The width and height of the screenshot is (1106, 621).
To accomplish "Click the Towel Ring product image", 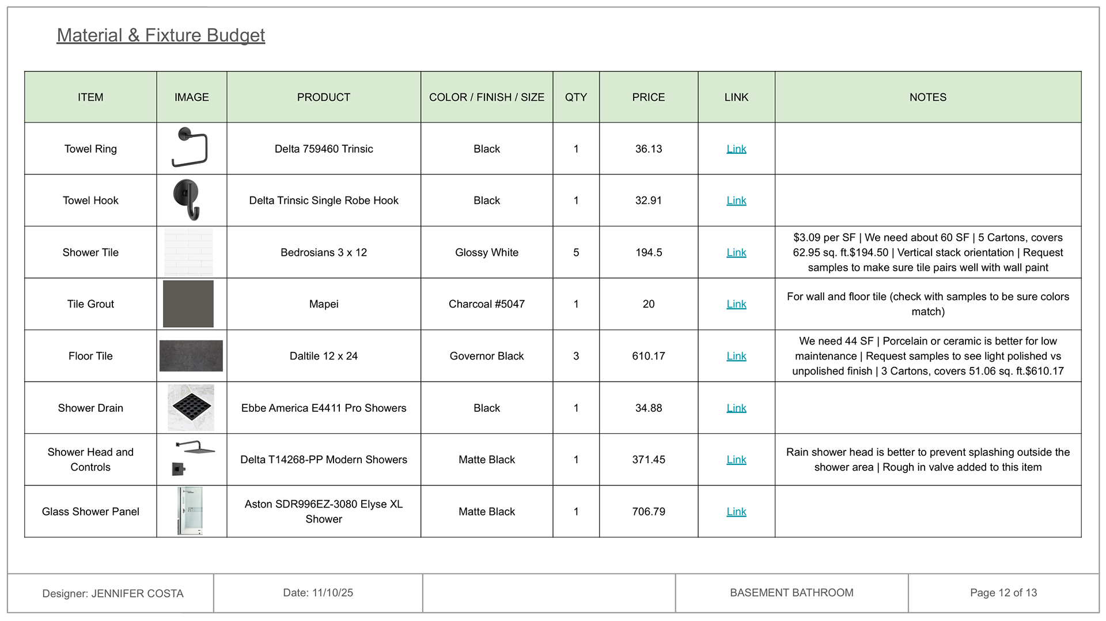I will (190, 147).
